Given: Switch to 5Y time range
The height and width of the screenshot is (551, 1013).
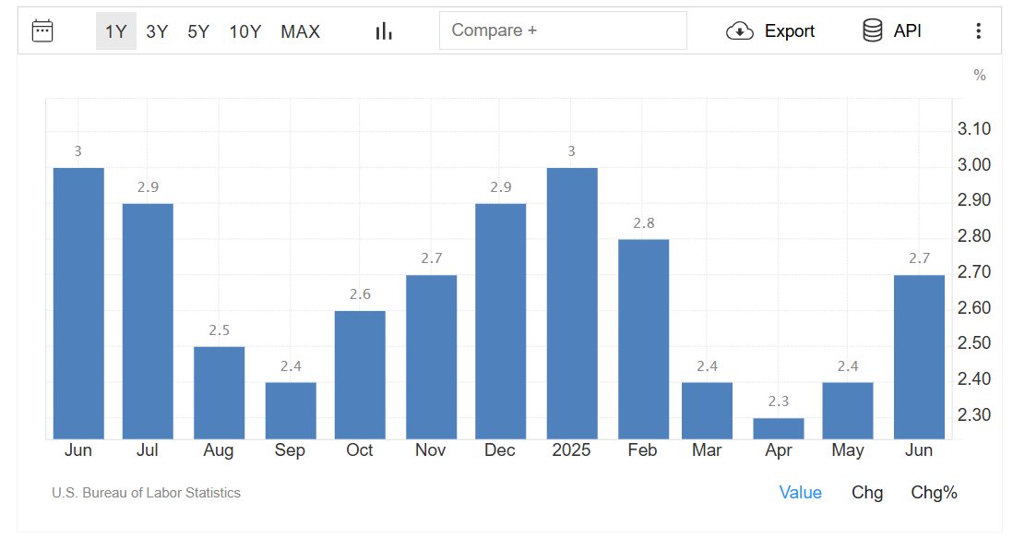Looking at the screenshot, I should [198, 31].
